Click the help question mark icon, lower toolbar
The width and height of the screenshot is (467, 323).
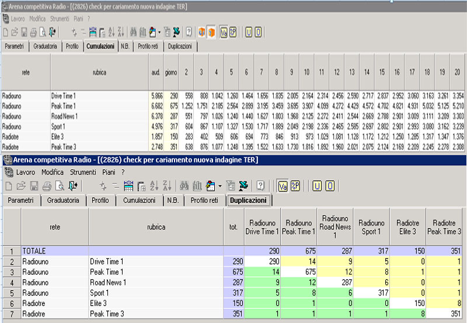point(260,186)
